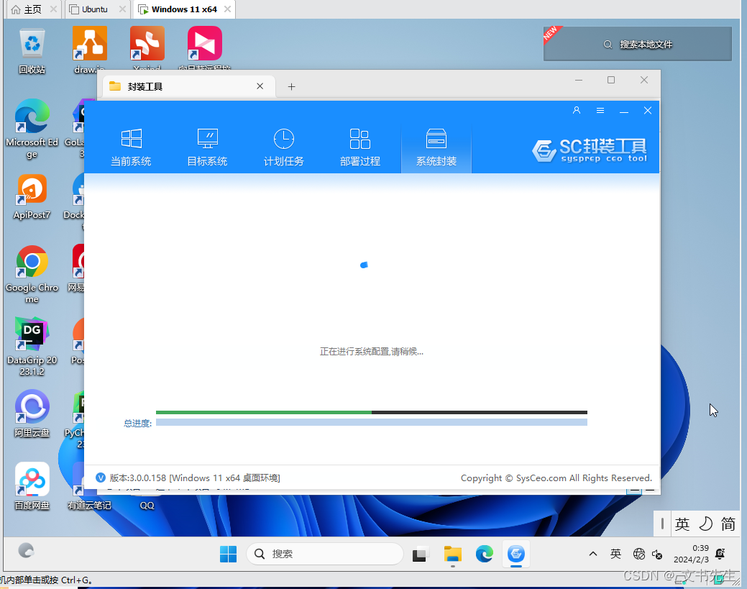This screenshot has height=589, width=747.
Task: Open the network globe tray icon
Action: coord(639,554)
